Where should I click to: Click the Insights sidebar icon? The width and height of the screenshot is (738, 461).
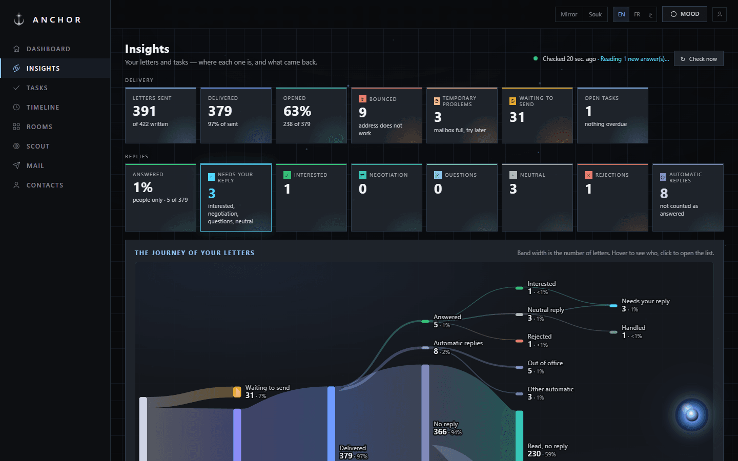click(x=16, y=69)
